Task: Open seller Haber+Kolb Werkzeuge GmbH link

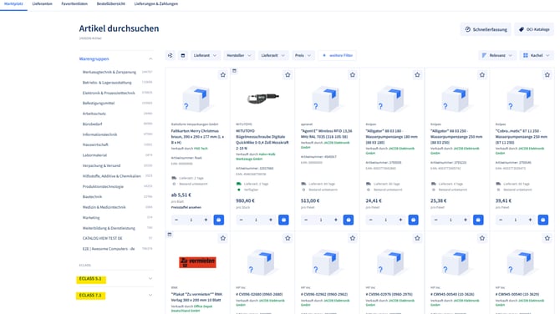Action: 256,157
